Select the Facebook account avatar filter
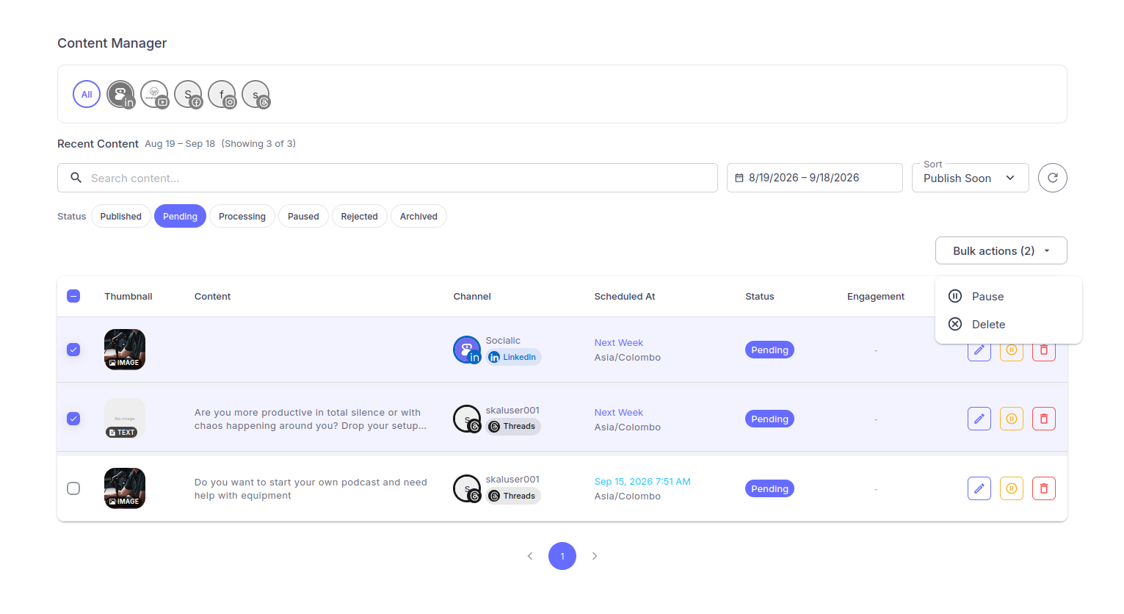Screen dimensions: 1124x614 click(188, 94)
